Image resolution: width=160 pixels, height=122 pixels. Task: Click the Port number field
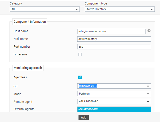(114, 47)
